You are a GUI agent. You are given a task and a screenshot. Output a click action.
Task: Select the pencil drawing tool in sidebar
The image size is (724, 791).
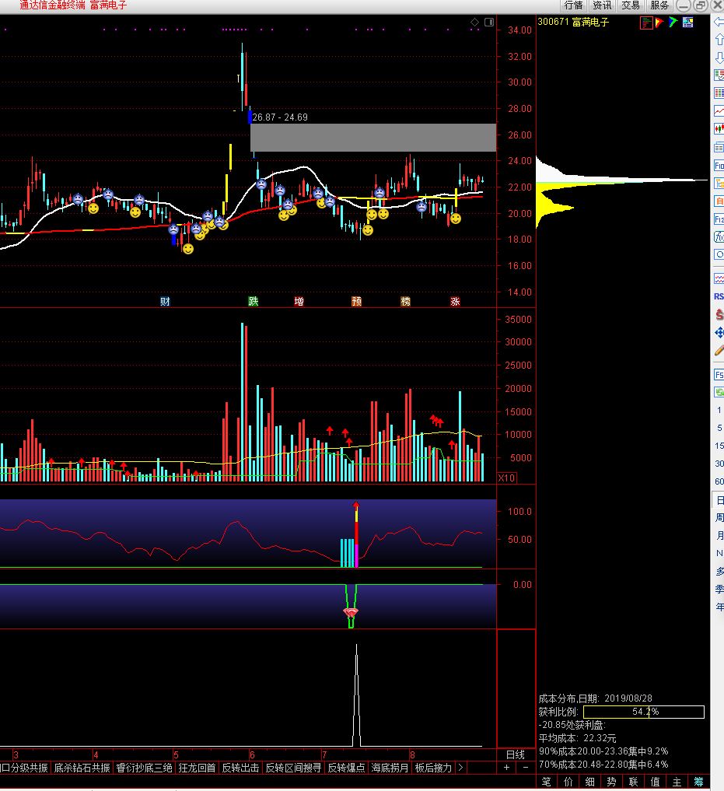[719, 352]
